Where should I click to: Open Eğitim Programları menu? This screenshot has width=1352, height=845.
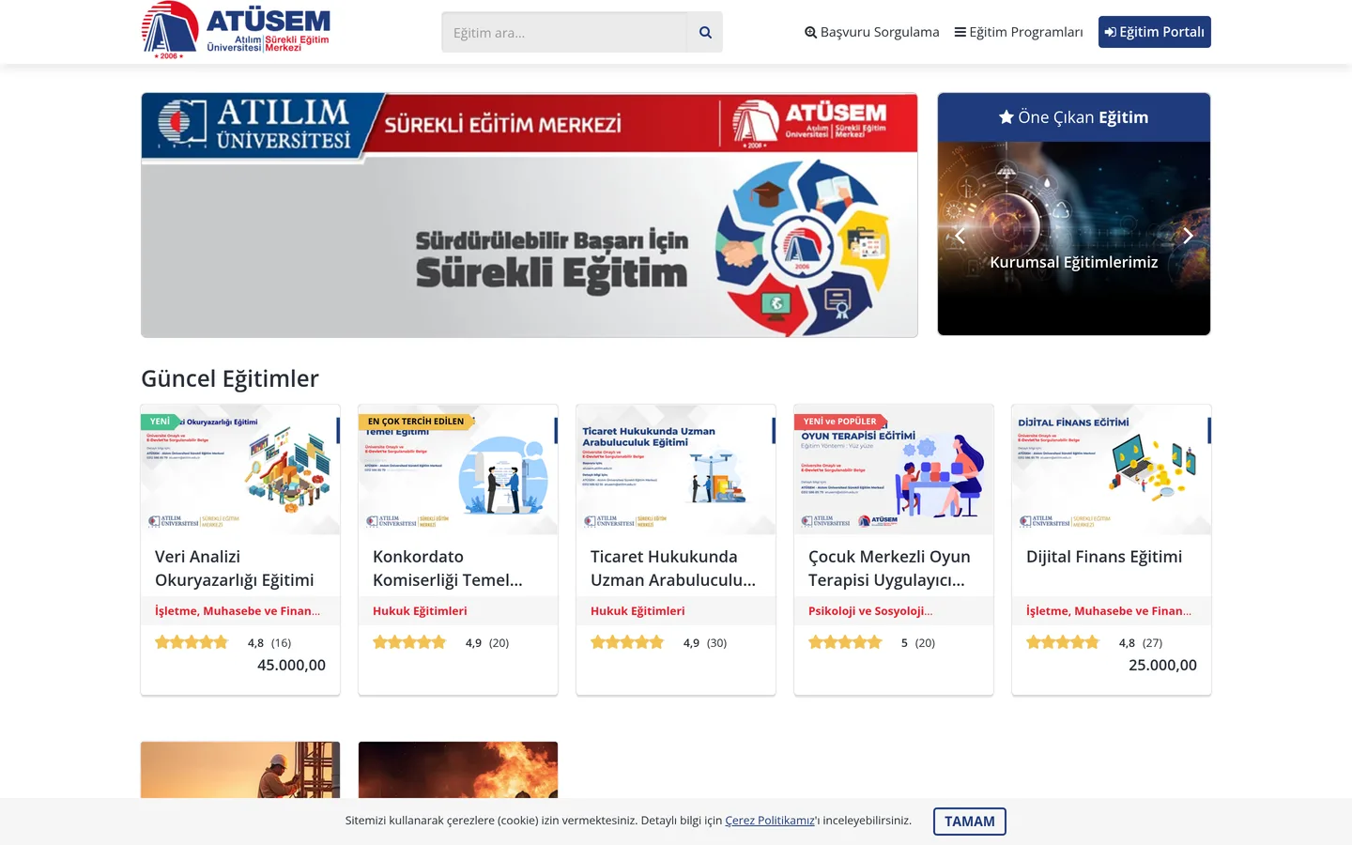(1019, 32)
